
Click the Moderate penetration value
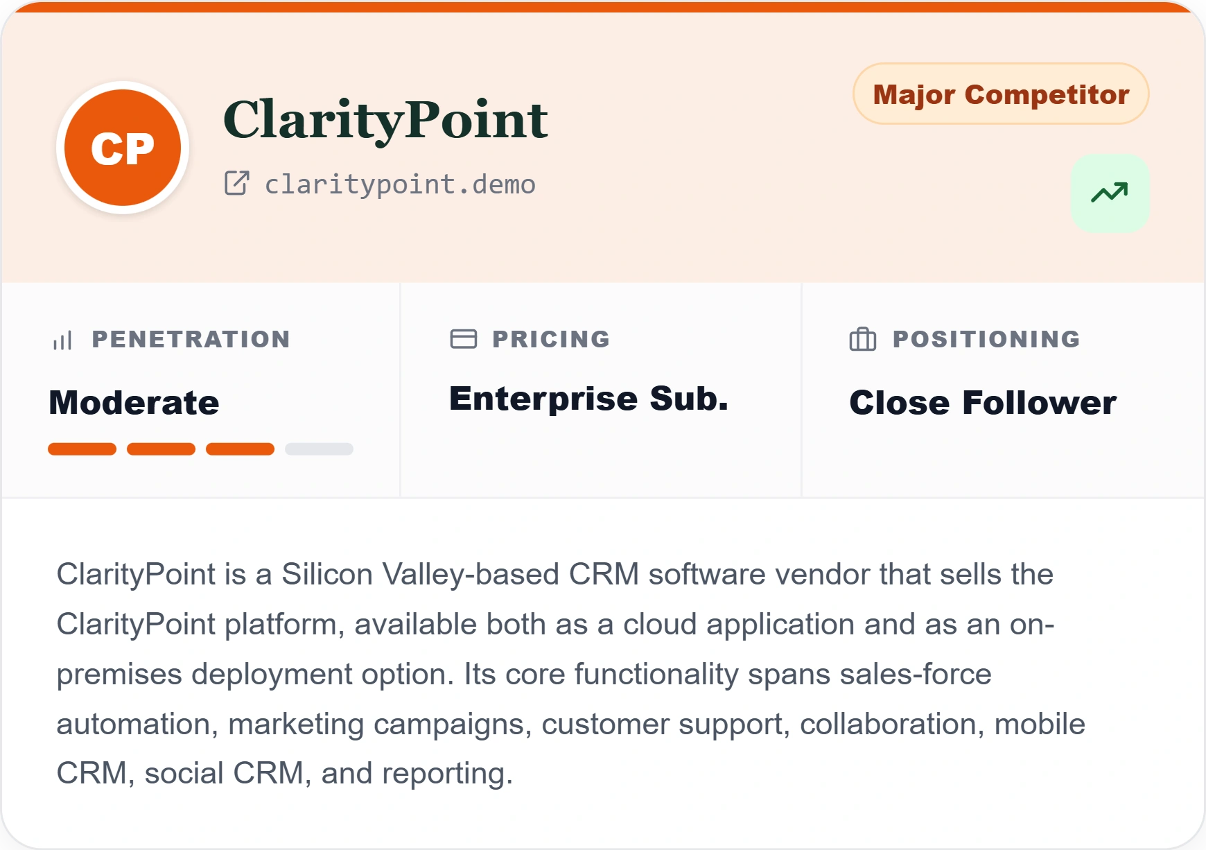point(134,403)
